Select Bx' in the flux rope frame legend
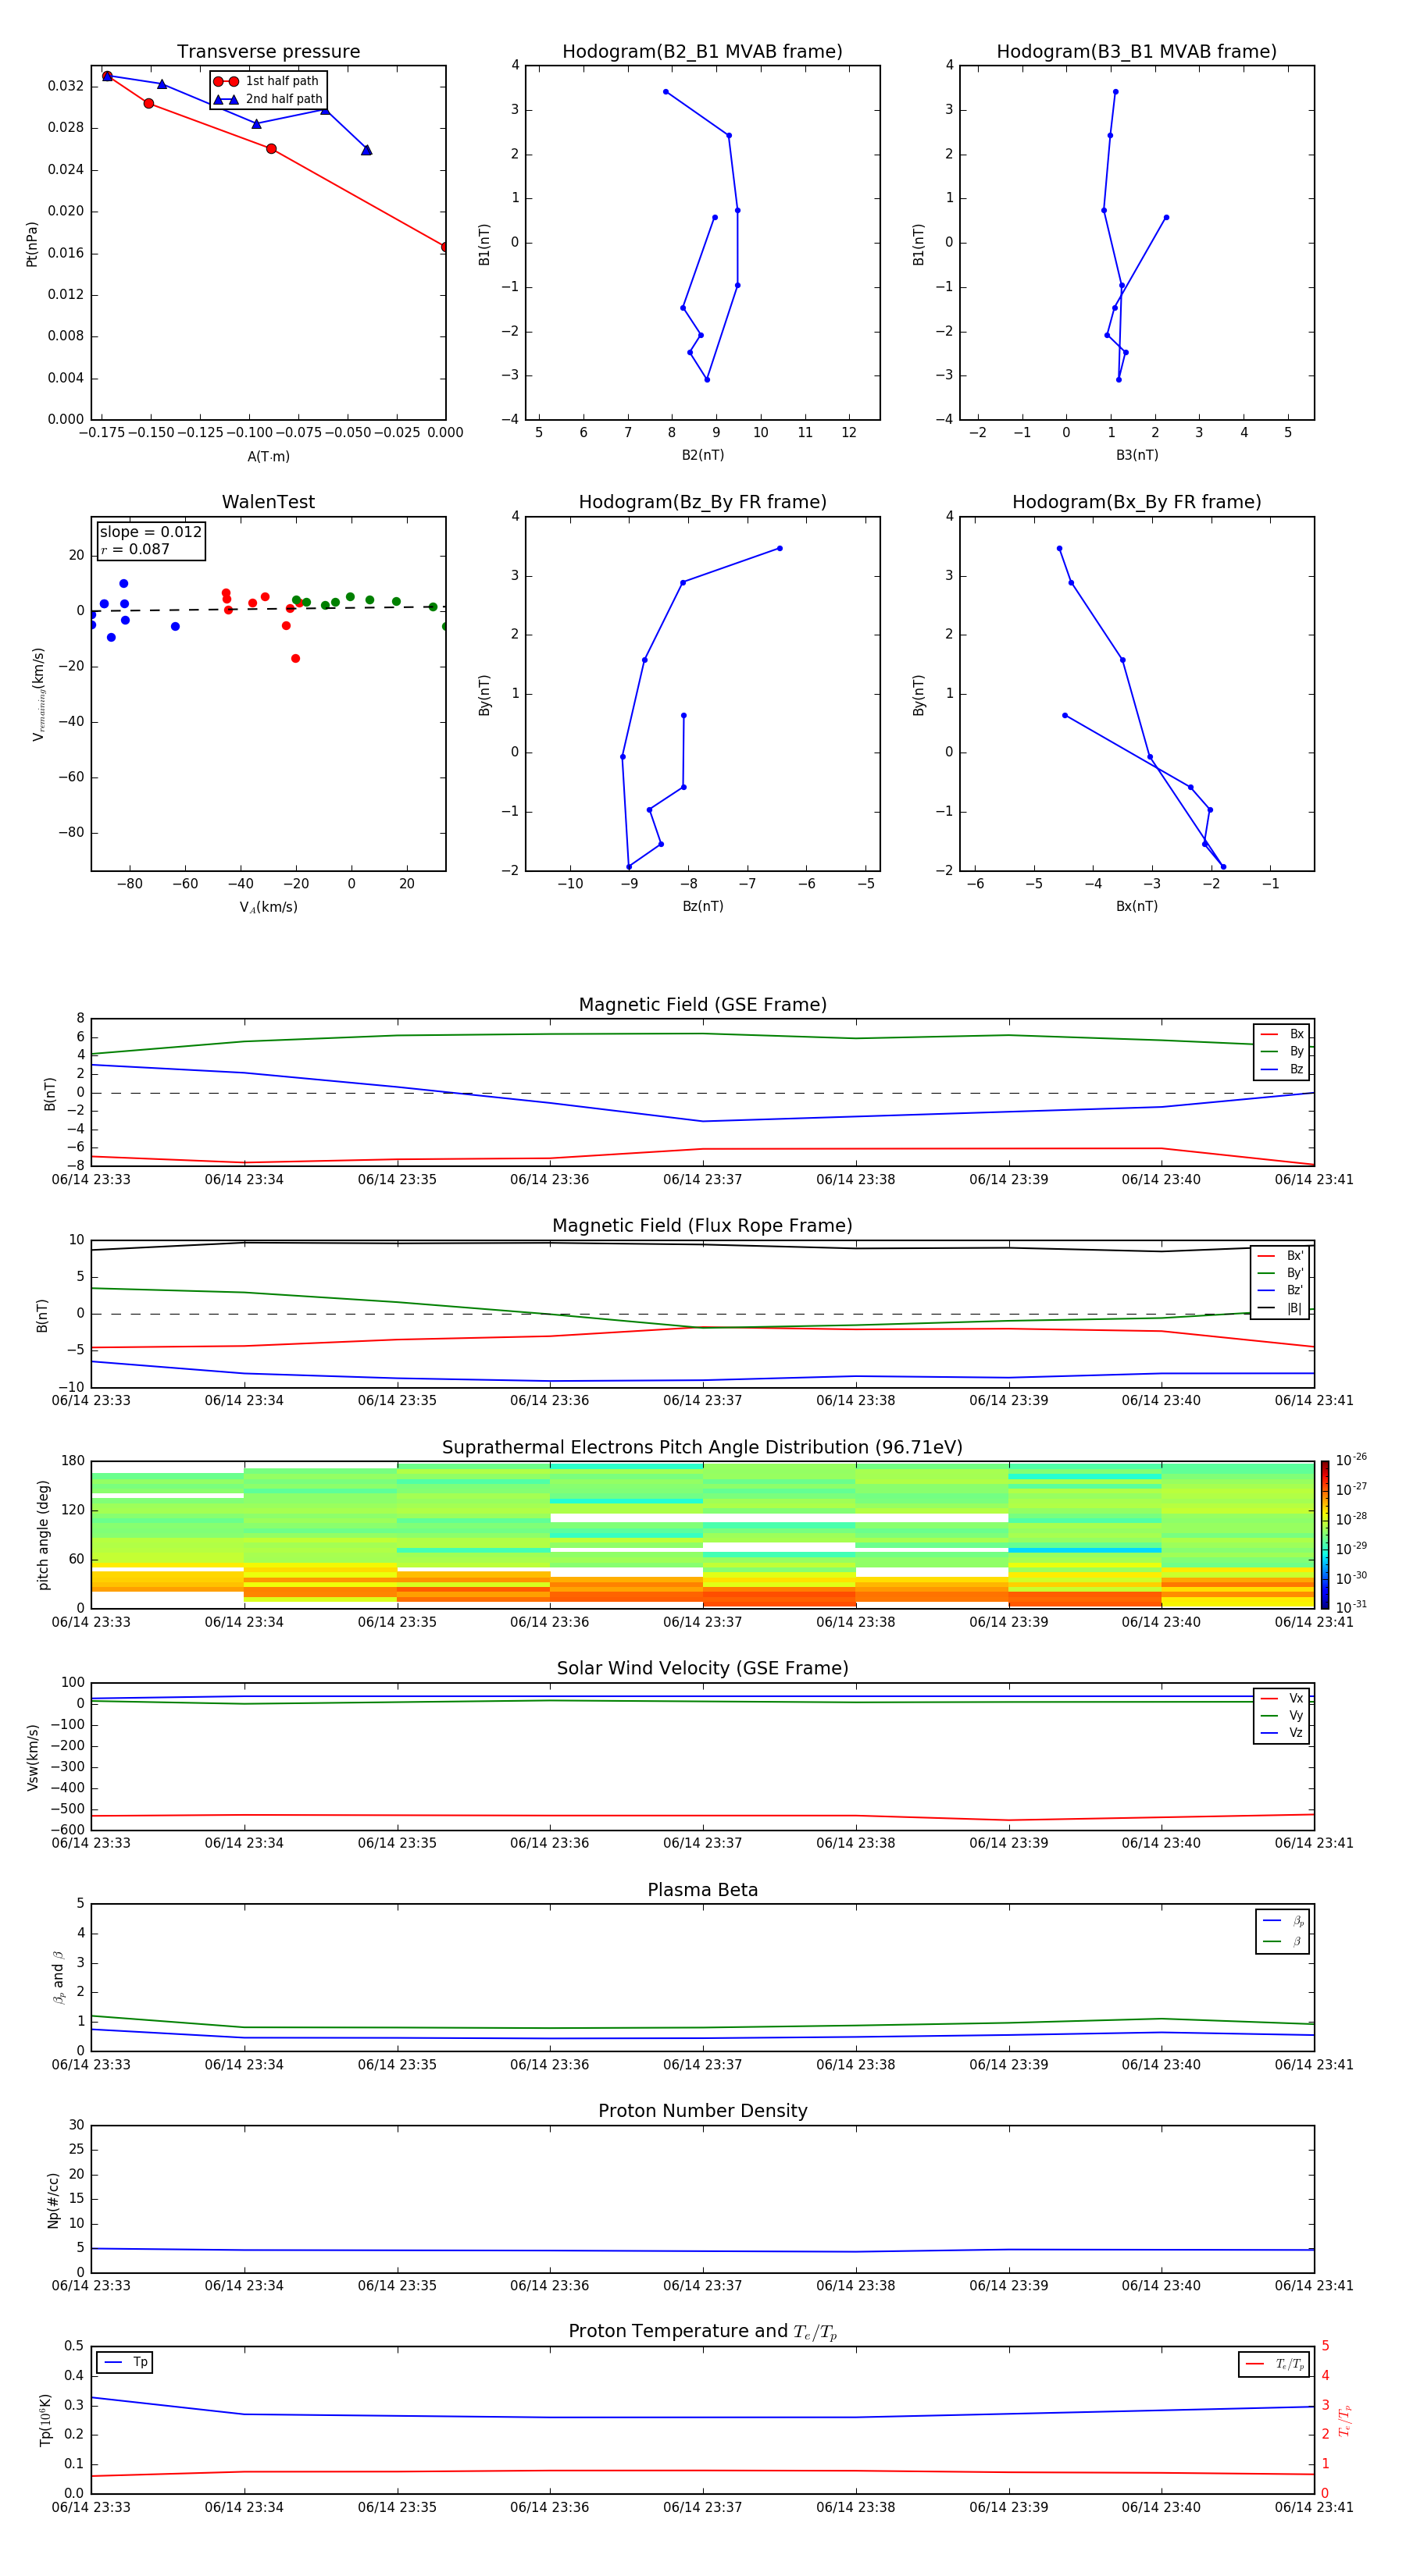The width and height of the screenshot is (1406, 2576). click(1281, 1256)
